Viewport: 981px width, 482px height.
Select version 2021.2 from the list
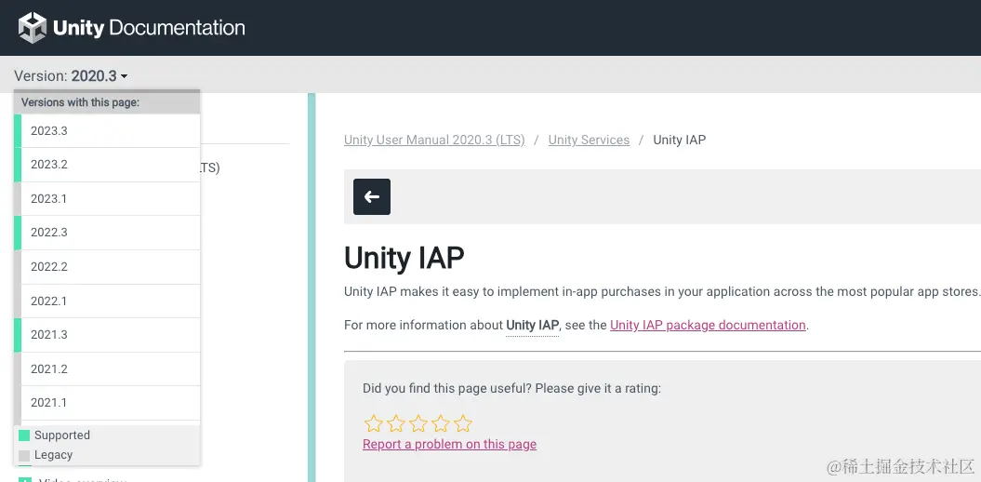click(107, 368)
